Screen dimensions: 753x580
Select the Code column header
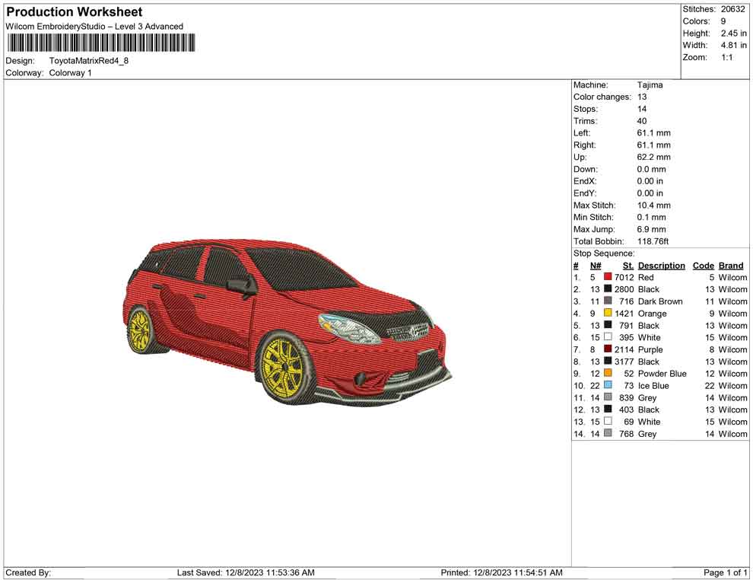point(703,266)
